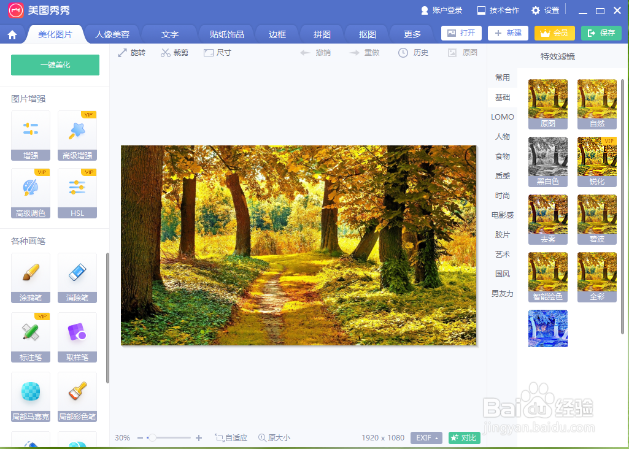Apply the 全彩 filter thumbnail
Screen dimensions: 629x449
coord(597,277)
